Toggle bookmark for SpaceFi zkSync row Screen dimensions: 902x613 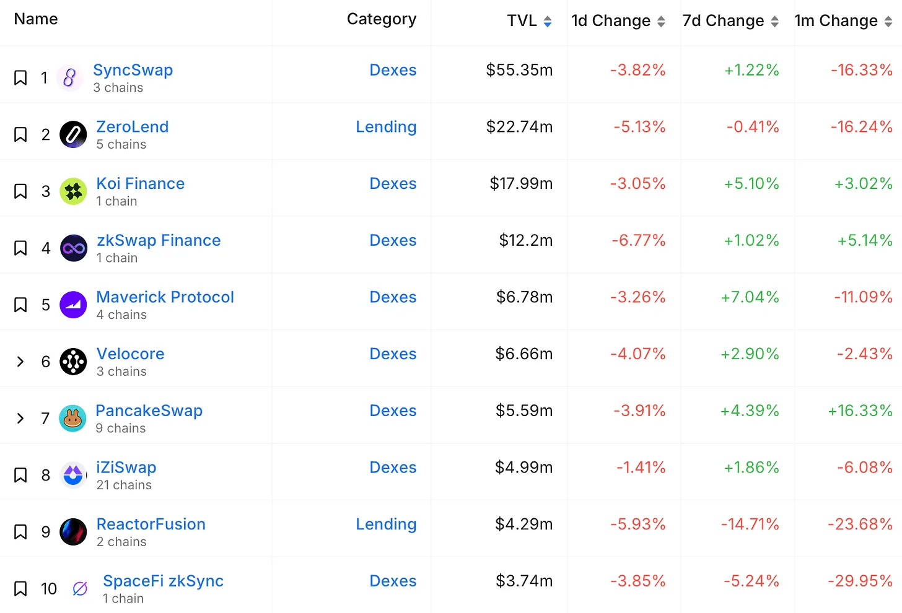[x=20, y=589]
